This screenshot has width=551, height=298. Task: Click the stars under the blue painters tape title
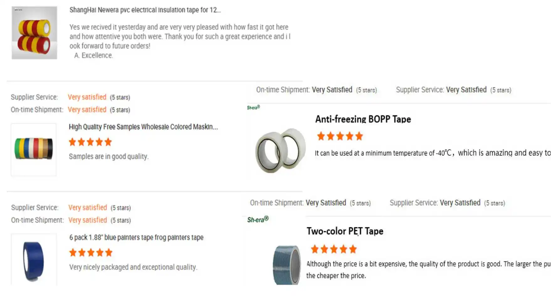coord(91,253)
